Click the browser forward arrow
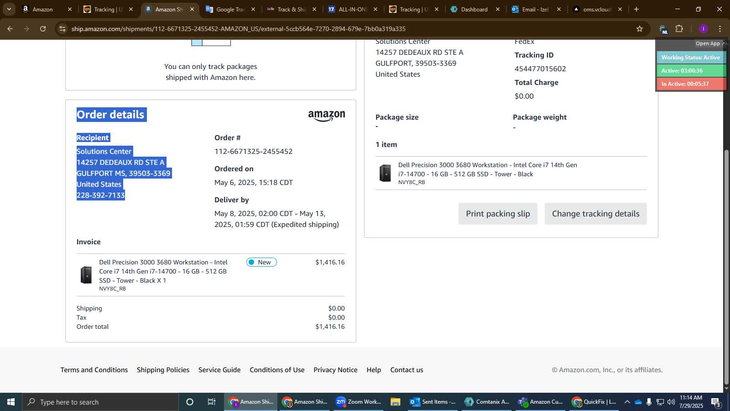The width and height of the screenshot is (730, 411). coord(26,29)
